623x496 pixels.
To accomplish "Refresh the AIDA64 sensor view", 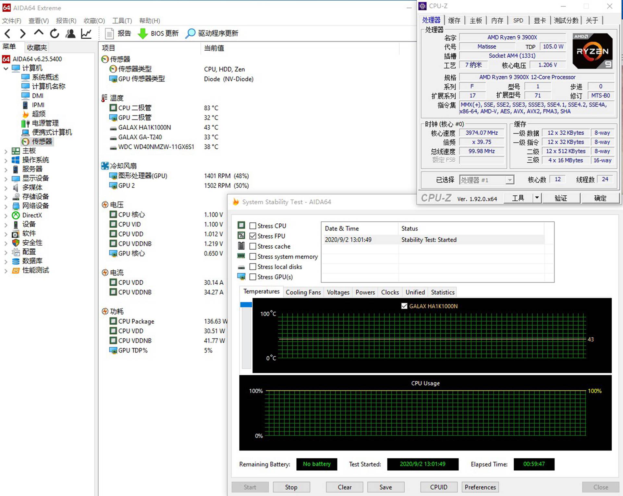I will pyautogui.click(x=55, y=33).
